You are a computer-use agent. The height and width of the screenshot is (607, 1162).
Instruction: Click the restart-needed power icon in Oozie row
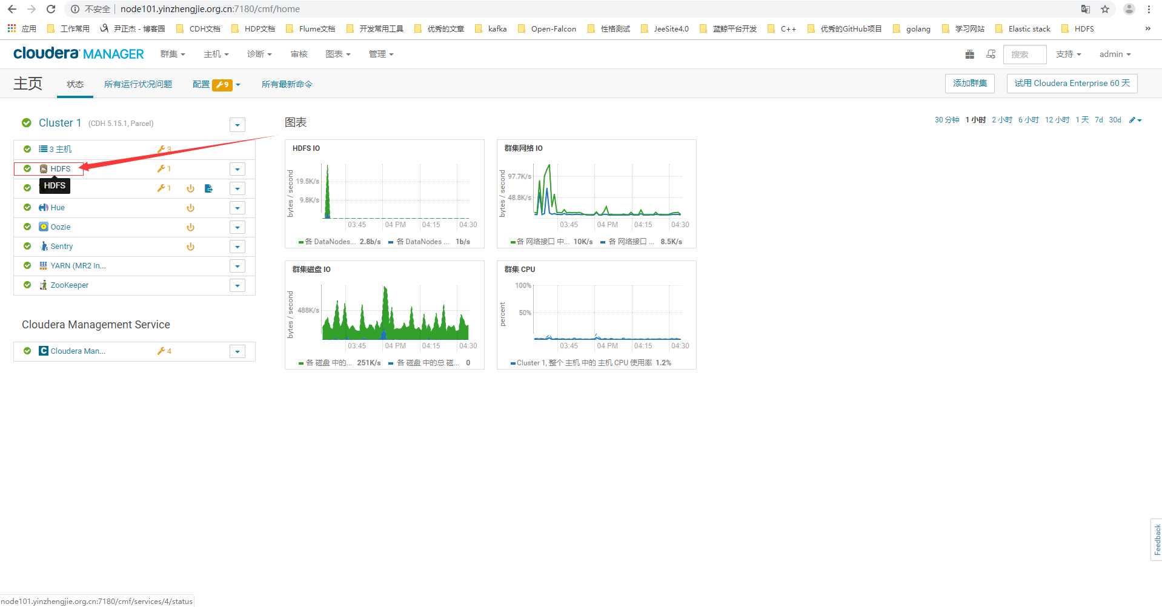[190, 227]
